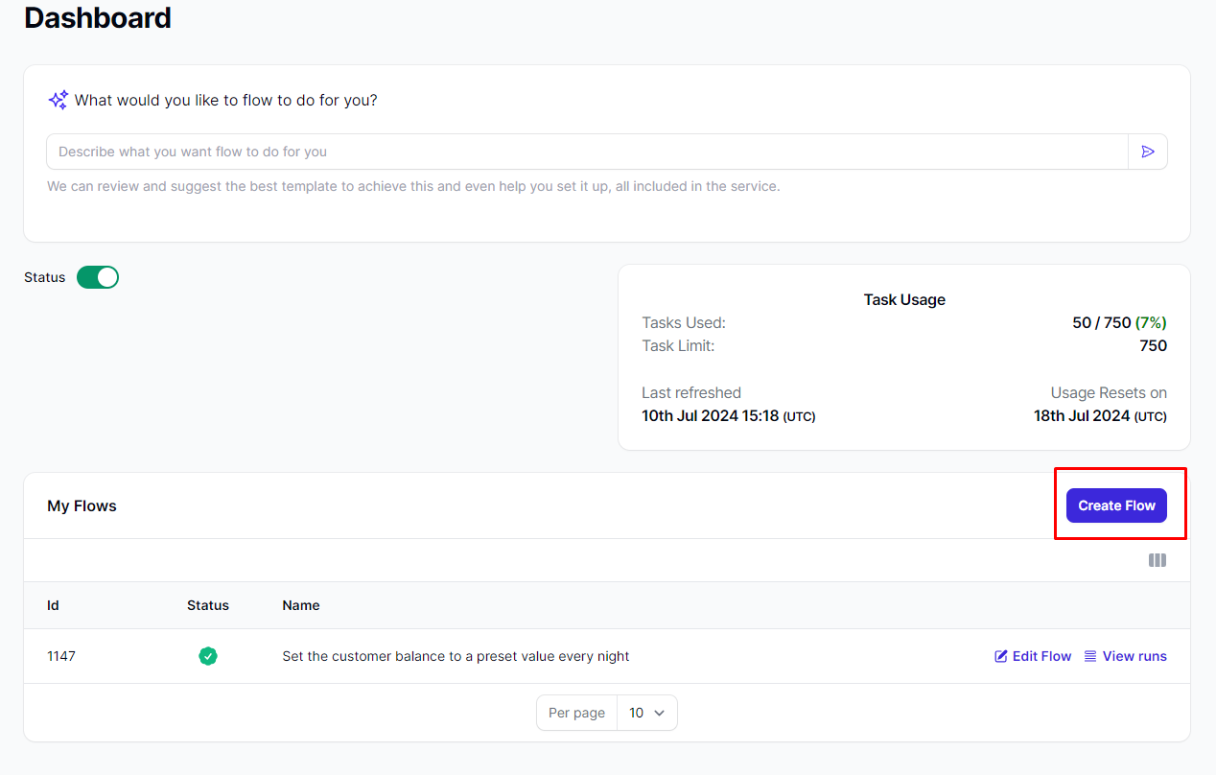Click the green verified status badge
The height and width of the screenshot is (775, 1216).
pos(208,656)
